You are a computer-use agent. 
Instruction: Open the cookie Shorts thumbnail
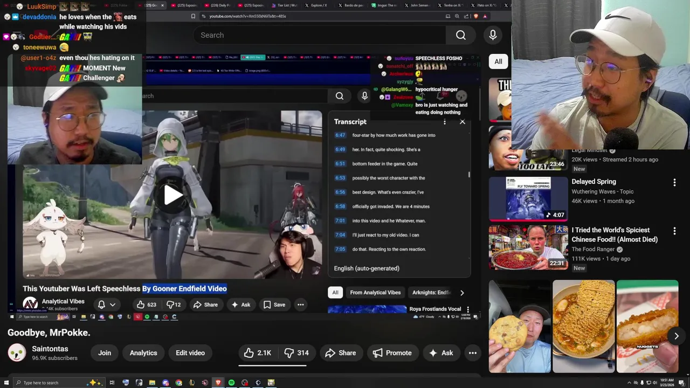(520, 327)
